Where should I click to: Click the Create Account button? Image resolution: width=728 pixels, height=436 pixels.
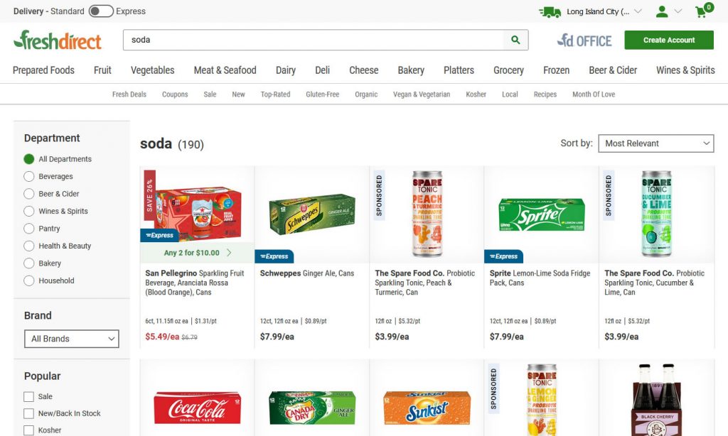click(668, 40)
